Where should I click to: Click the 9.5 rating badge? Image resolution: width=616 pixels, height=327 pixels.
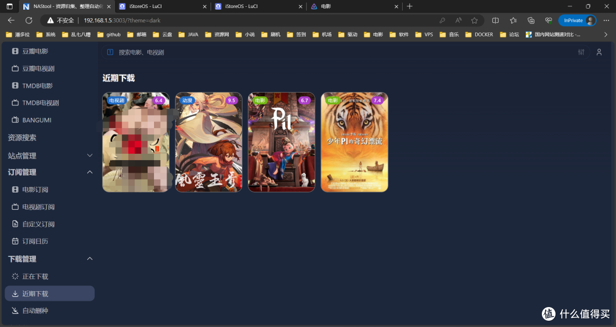(x=232, y=100)
